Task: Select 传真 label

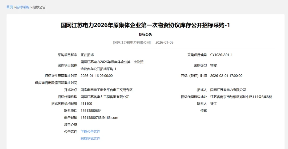Action: pos(203,111)
